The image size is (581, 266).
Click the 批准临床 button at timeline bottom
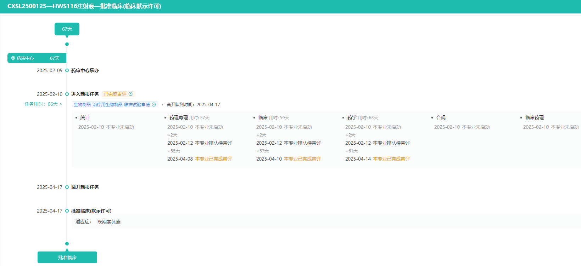(x=67, y=258)
